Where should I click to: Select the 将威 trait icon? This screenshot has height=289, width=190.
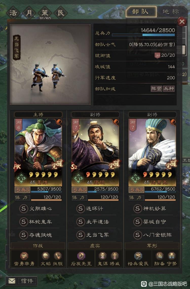pos(115,256)
